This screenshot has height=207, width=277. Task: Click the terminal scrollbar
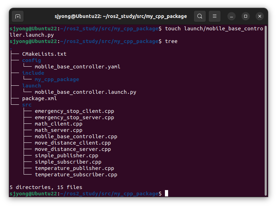[265, 111]
